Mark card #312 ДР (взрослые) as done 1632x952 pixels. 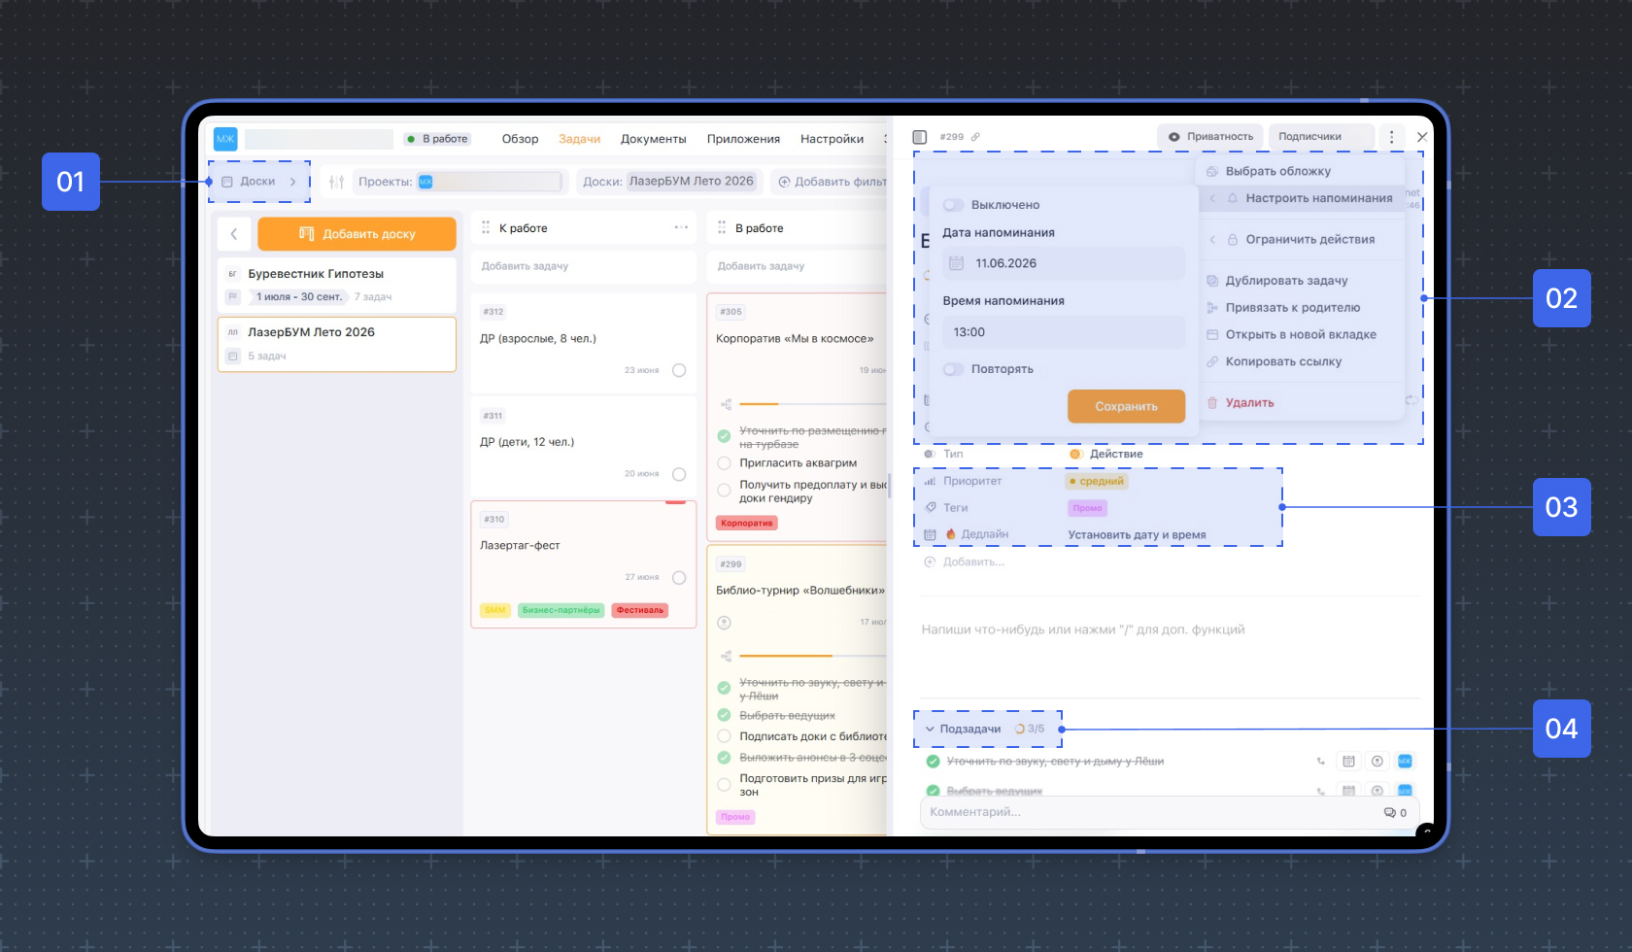pos(679,370)
